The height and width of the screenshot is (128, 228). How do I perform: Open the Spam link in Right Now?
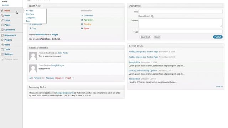click(87, 28)
